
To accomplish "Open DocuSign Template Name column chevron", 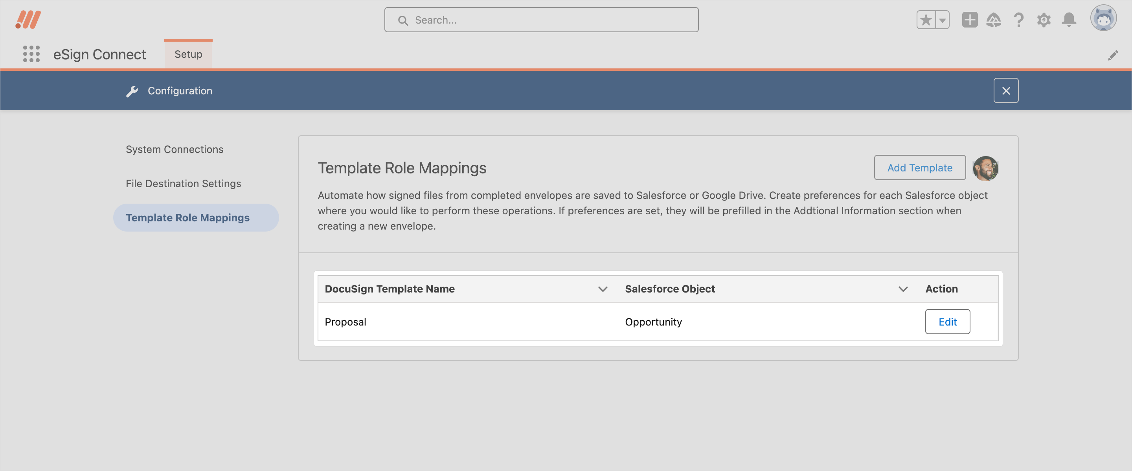I will coord(603,289).
